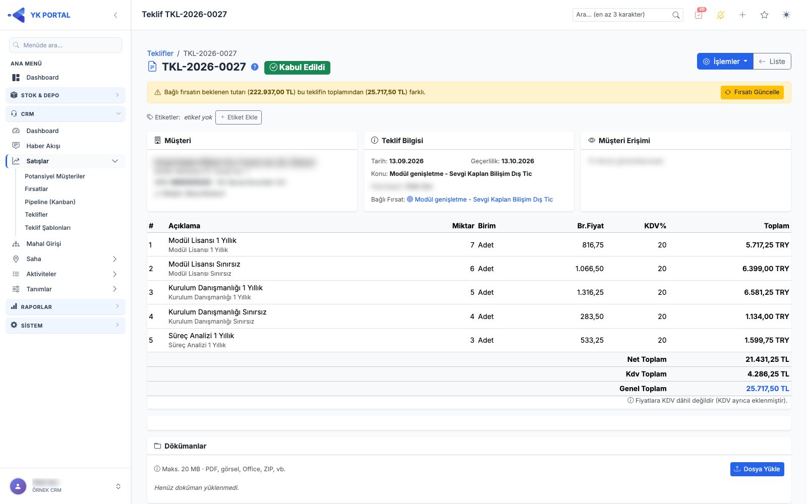The width and height of the screenshot is (807, 504).
Task: Collapse the Satışlar submenu
Action: (x=66, y=161)
